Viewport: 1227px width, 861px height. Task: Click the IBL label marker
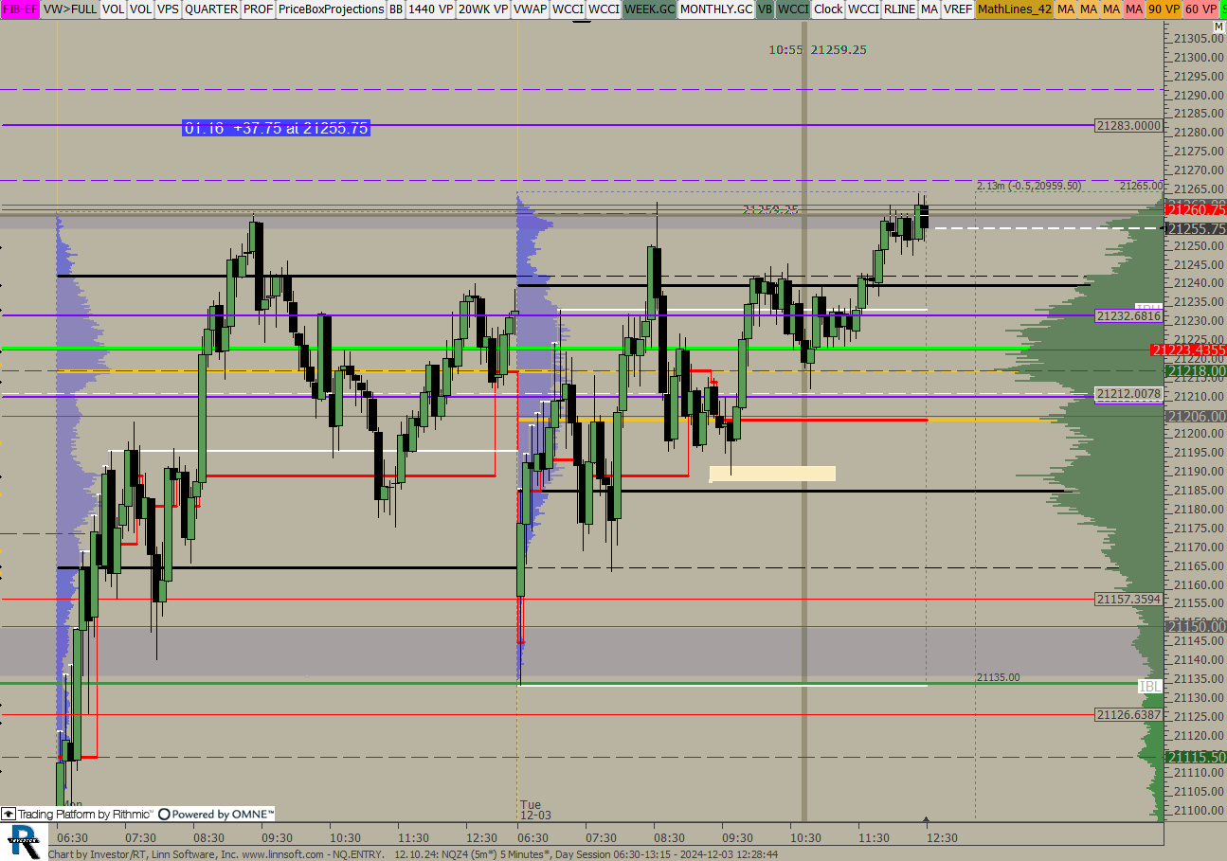[1150, 685]
